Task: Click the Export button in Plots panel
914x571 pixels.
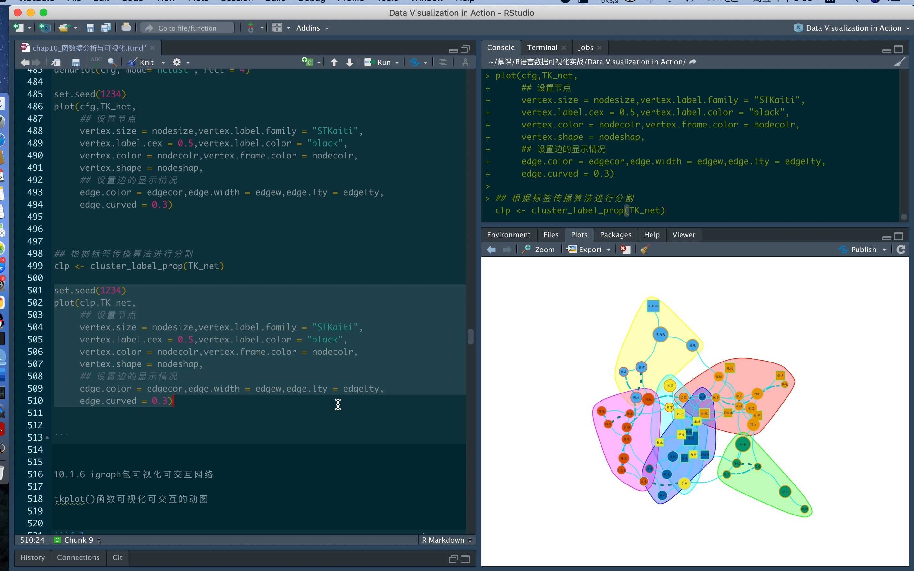Action: tap(589, 249)
